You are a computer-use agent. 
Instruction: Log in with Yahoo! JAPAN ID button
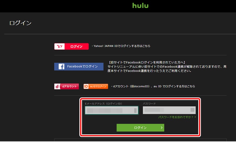point(71,46)
